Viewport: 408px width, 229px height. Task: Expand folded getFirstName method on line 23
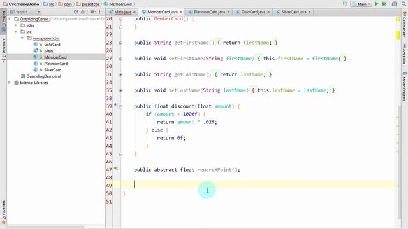tap(120, 43)
